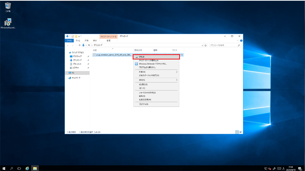Open taskbar search magnifier icon
Screen dimensions: 305x171
(x=11, y=168)
